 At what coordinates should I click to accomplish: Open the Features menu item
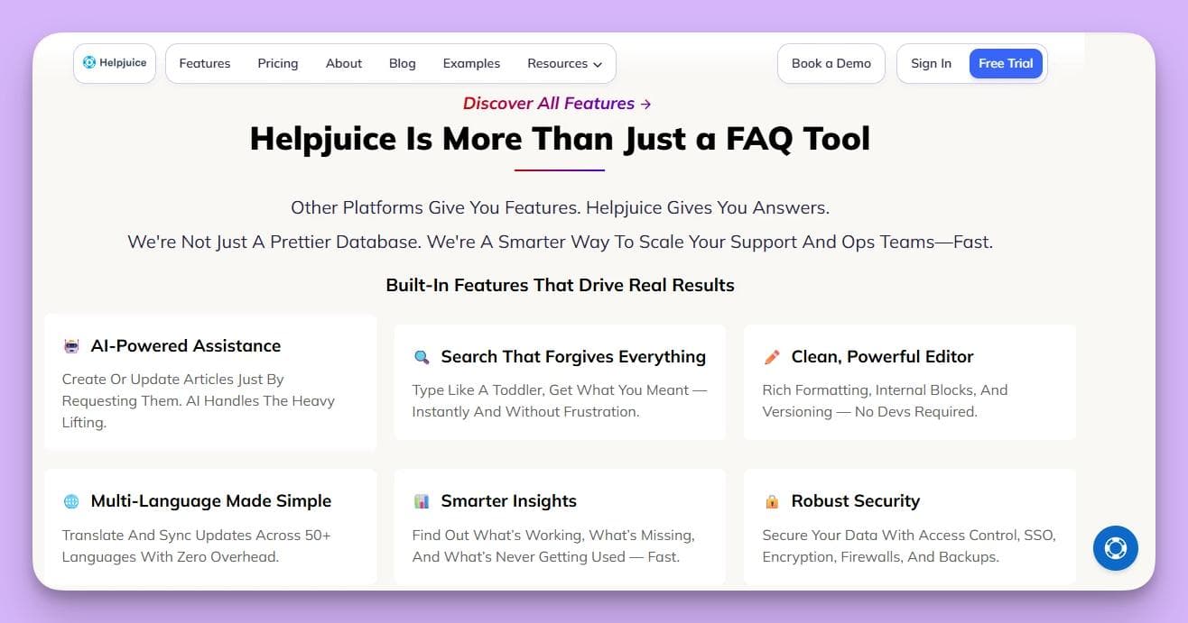point(204,63)
